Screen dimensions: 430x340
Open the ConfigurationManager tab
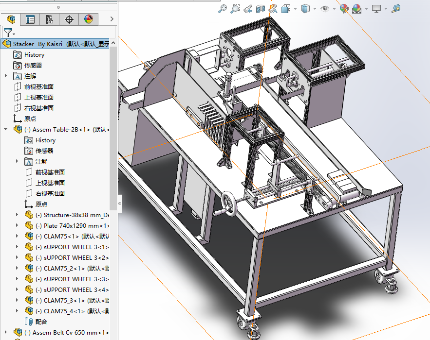point(49,19)
